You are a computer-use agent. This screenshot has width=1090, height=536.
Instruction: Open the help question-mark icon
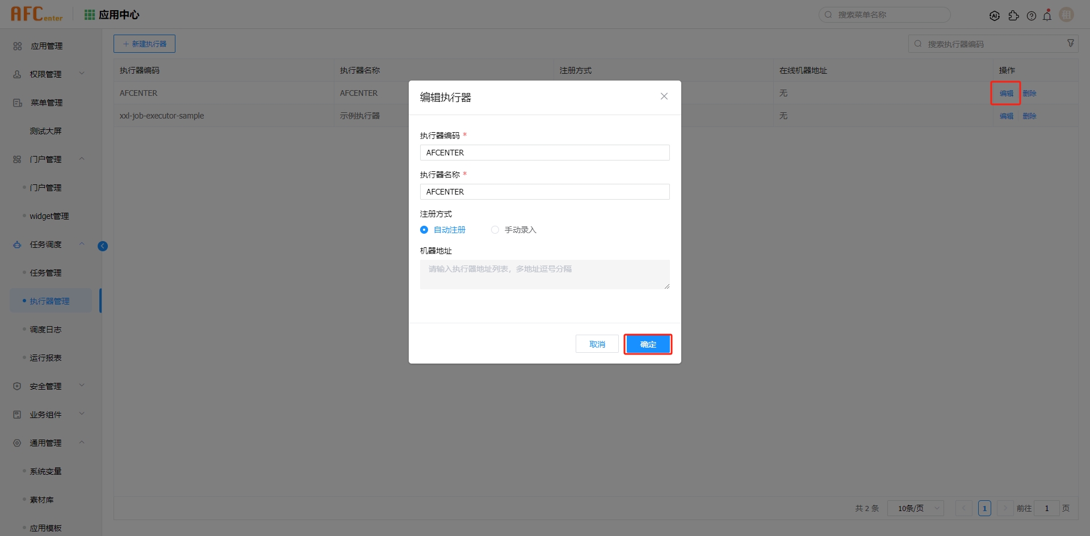pos(1032,16)
